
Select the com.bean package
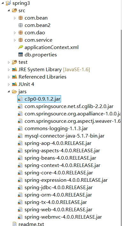click(x=36, y=18)
